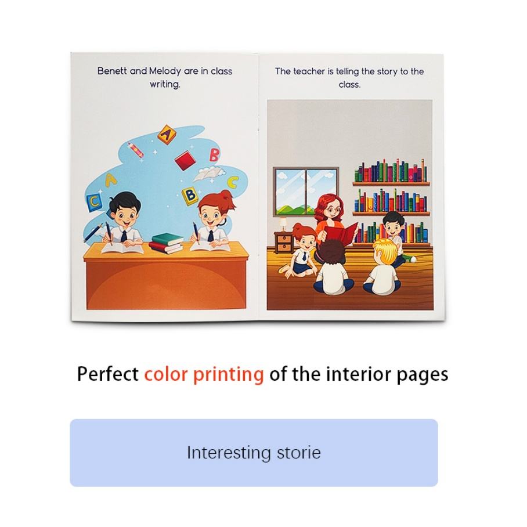The width and height of the screenshot is (527, 527).
Task: Click the classroom window illustration
Action: click(306, 190)
